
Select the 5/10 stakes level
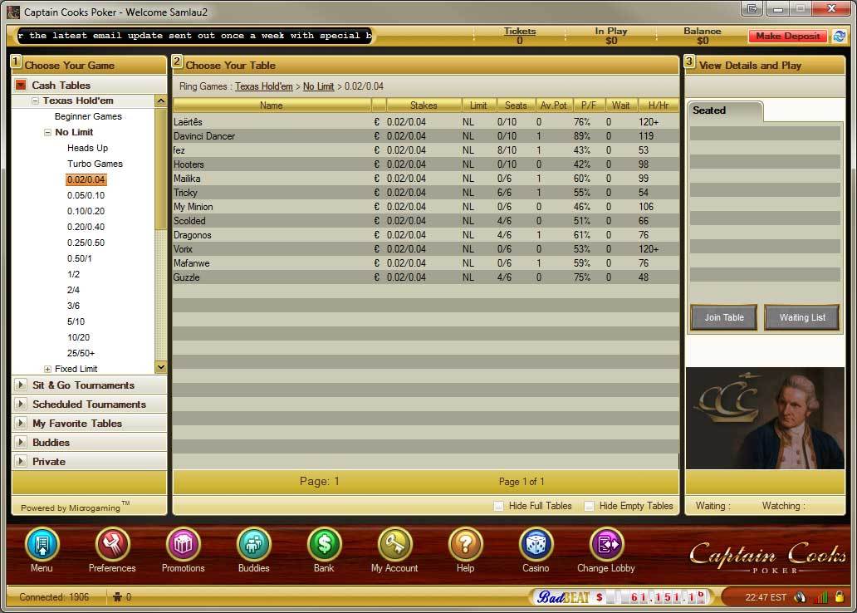point(76,321)
